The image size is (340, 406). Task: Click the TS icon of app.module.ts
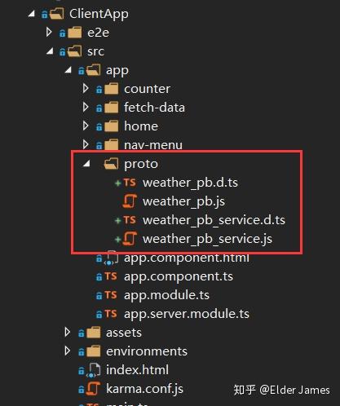pyautogui.click(x=111, y=295)
